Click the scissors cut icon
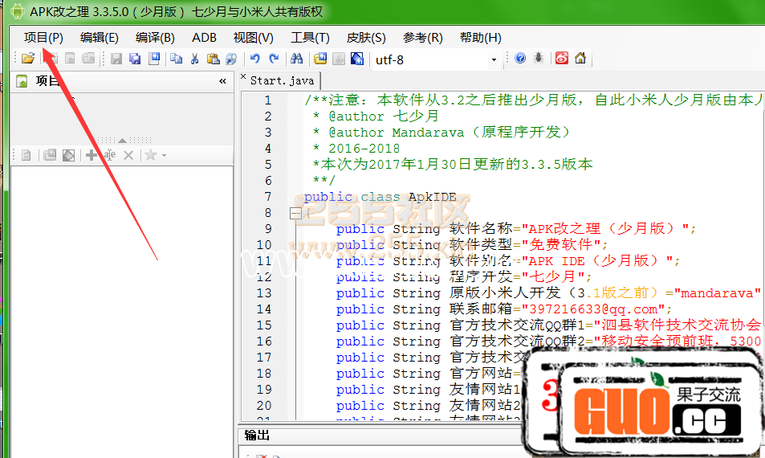This screenshot has width=765, height=458. tap(195, 59)
